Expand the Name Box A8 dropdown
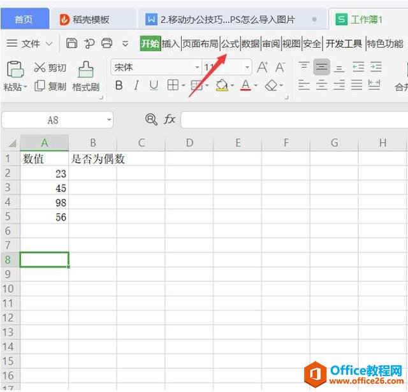This screenshot has height=392, width=408. tap(109, 120)
